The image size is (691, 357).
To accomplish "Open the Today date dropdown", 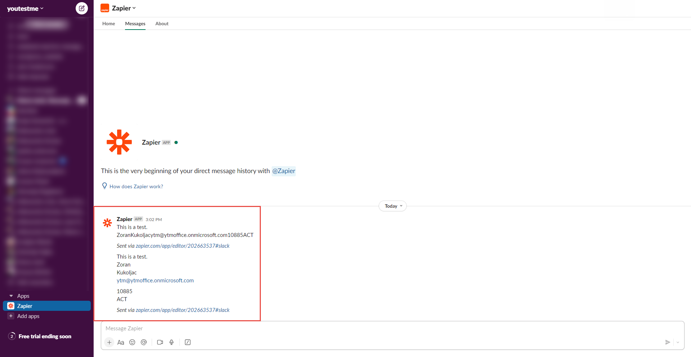I will click(393, 206).
